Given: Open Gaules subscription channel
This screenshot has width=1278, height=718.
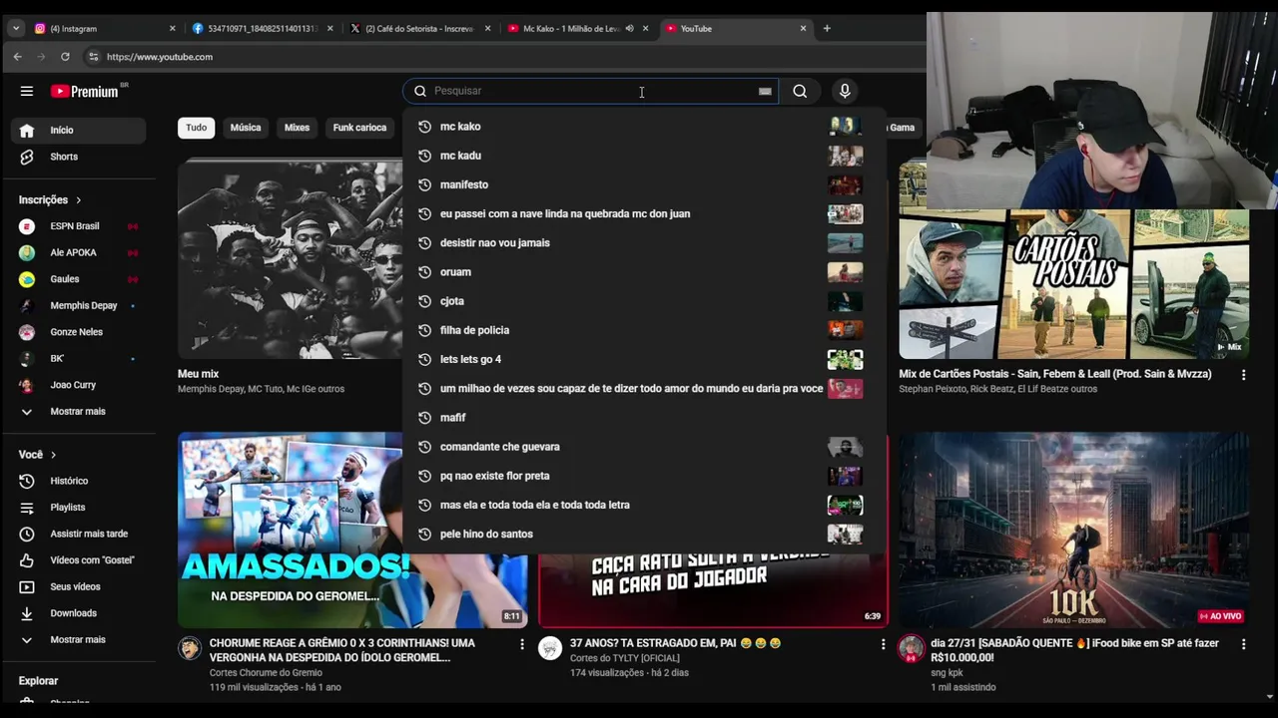Looking at the screenshot, I should coord(78,279).
